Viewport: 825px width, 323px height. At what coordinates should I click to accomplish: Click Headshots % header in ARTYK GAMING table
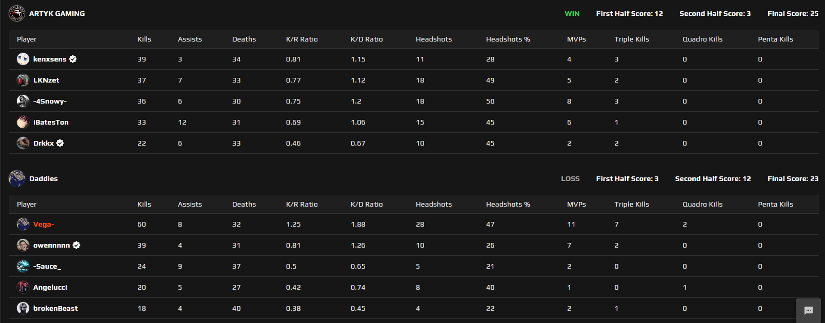[x=508, y=39]
